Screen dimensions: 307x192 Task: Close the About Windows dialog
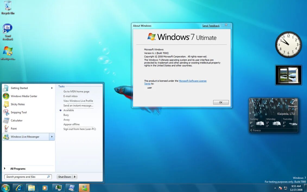[x=226, y=25]
